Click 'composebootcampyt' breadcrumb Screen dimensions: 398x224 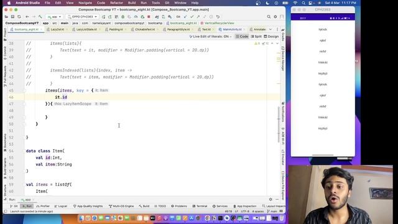point(129,23)
